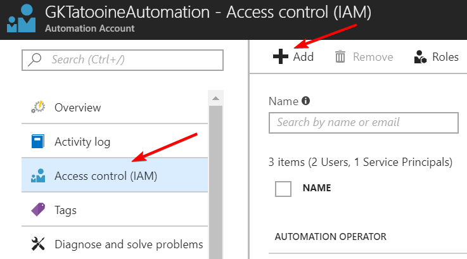
Task: Click the Roles button label
Action: 445,57
